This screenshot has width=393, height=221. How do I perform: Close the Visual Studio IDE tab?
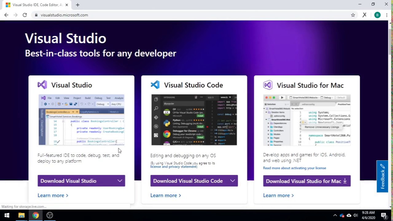pyautogui.click(x=67, y=5)
